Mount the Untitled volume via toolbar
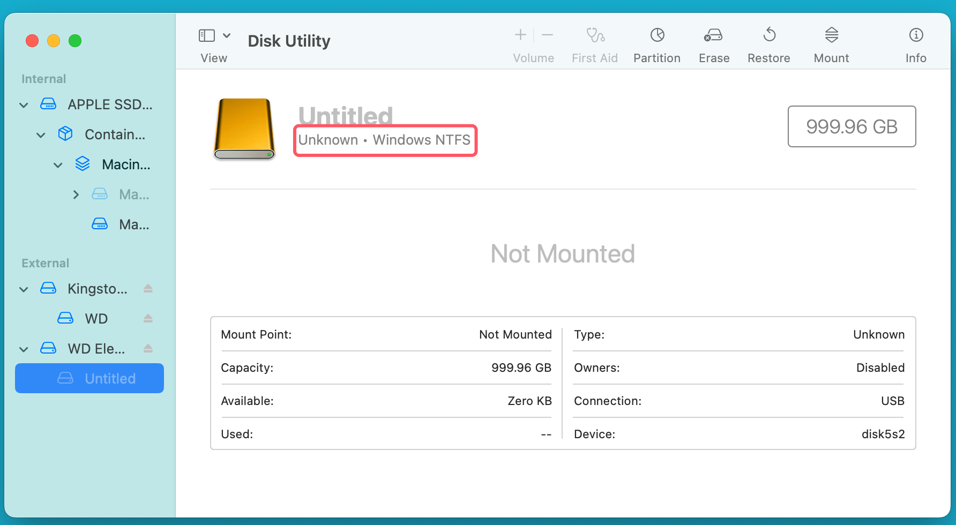 (x=831, y=43)
